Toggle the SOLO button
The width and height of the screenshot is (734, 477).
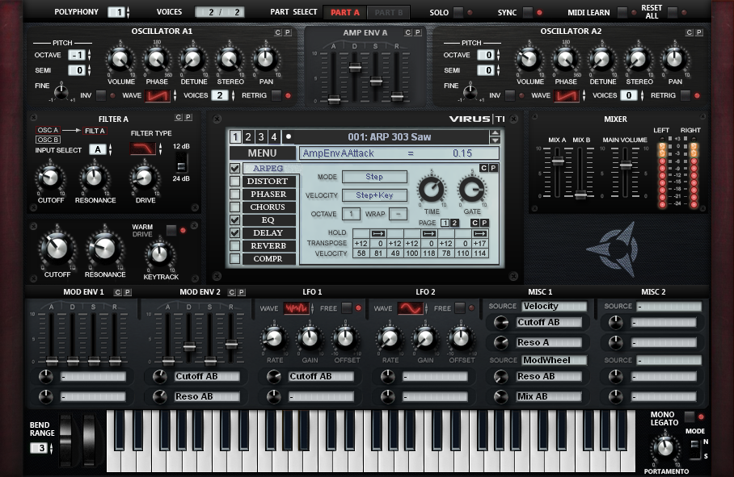(458, 13)
